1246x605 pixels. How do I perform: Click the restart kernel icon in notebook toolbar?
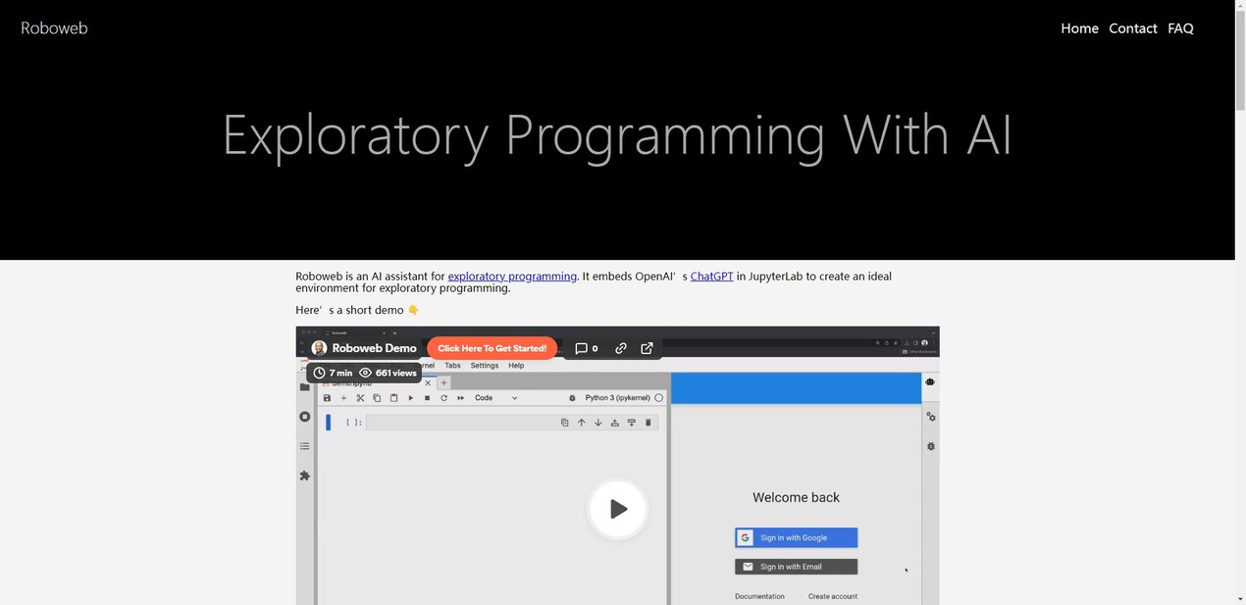tap(443, 398)
